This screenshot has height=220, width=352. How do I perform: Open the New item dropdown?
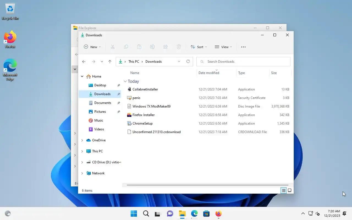(92, 47)
